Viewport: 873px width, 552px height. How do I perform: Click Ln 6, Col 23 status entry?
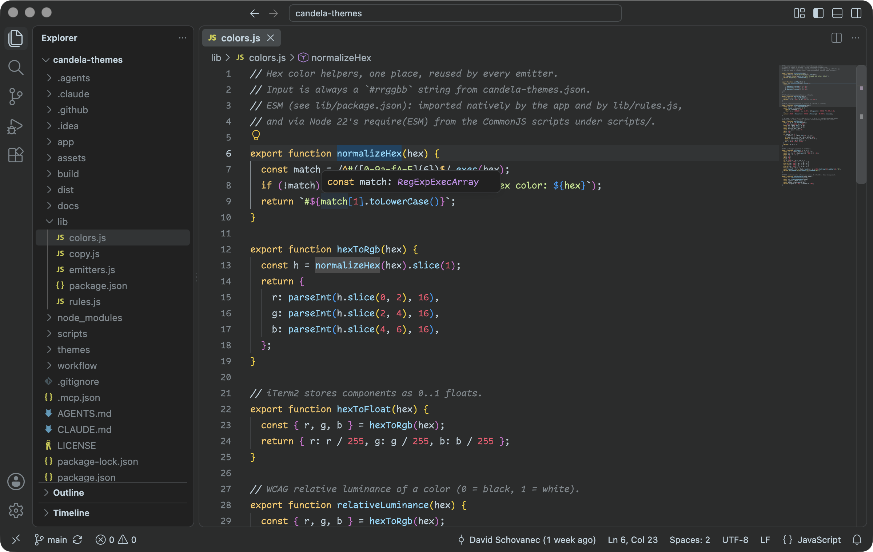point(633,540)
